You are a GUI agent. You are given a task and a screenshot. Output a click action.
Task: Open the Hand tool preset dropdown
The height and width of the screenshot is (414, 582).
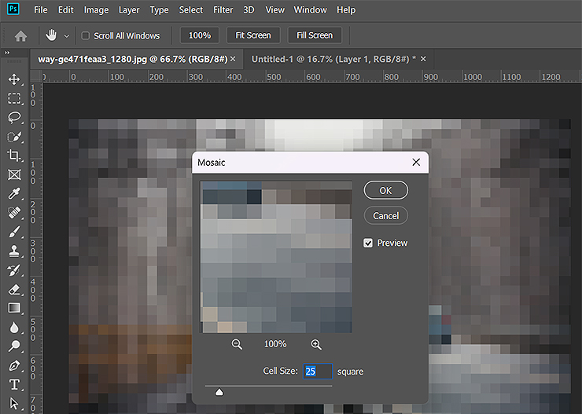pyautogui.click(x=67, y=36)
